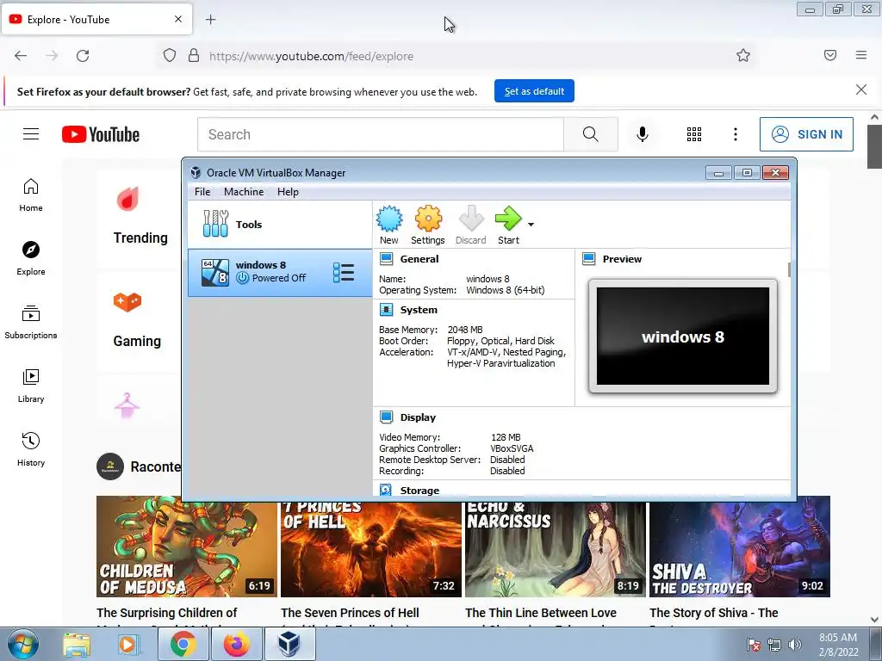Image resolution: width=882 pixels, height=661 pixels.
Task: Click the windows 8 preview thumbnail
Action: point(683,337)
